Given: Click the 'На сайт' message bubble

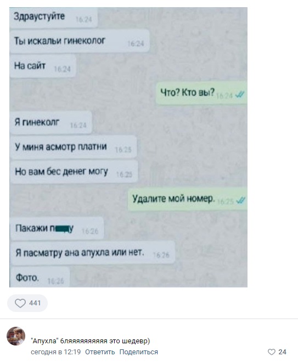Looking at the screenshot, I should (x=43, y=66).
